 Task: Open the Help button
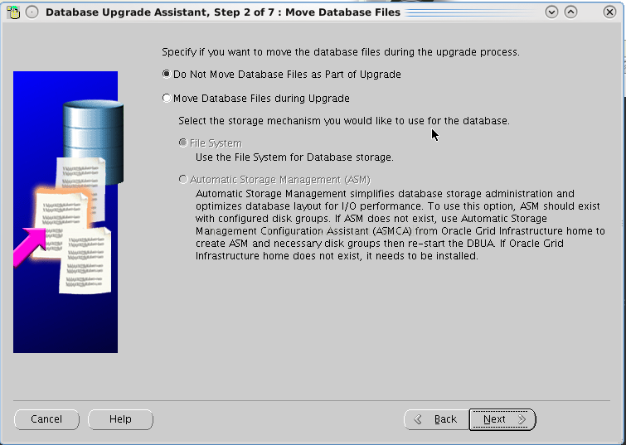pyautogui.click(x=120, y=419)
